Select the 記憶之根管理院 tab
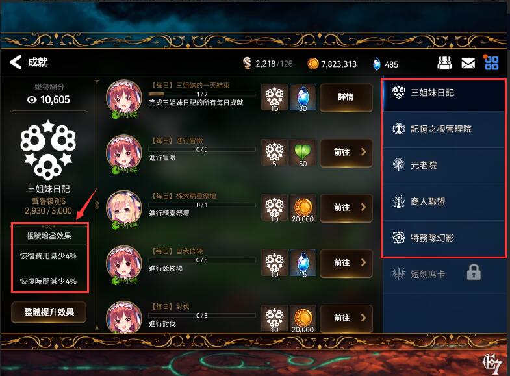Screen dimensions: 510x376 coord(444,129)
